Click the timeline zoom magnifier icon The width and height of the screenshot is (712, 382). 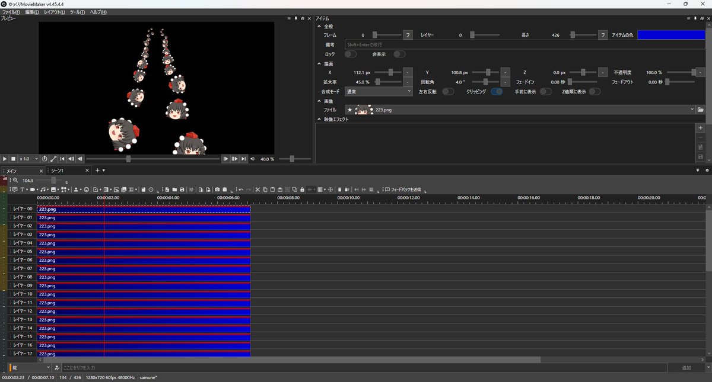click(15, 180)
